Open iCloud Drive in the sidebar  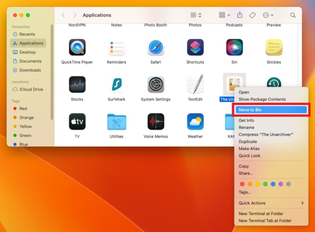(x=28, y=89)
